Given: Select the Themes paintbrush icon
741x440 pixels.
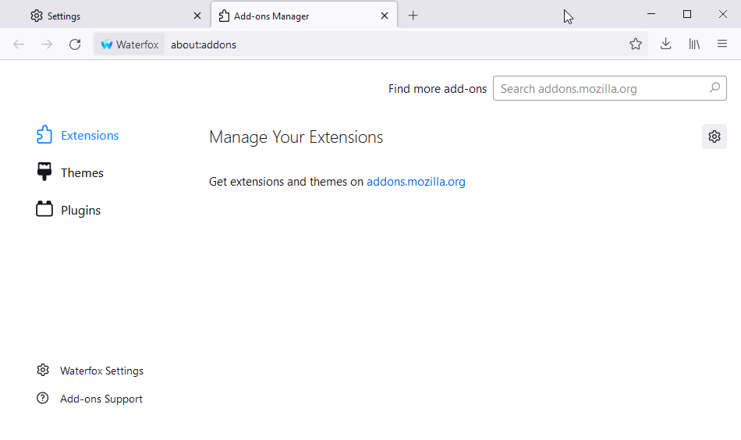Looking at the screenshot, I should tap(44, 172).
